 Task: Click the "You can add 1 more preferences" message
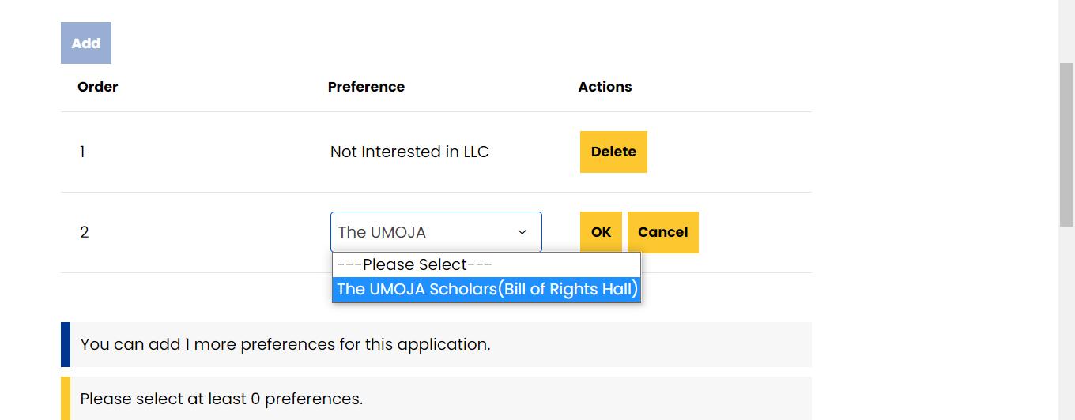coord(285,344)
